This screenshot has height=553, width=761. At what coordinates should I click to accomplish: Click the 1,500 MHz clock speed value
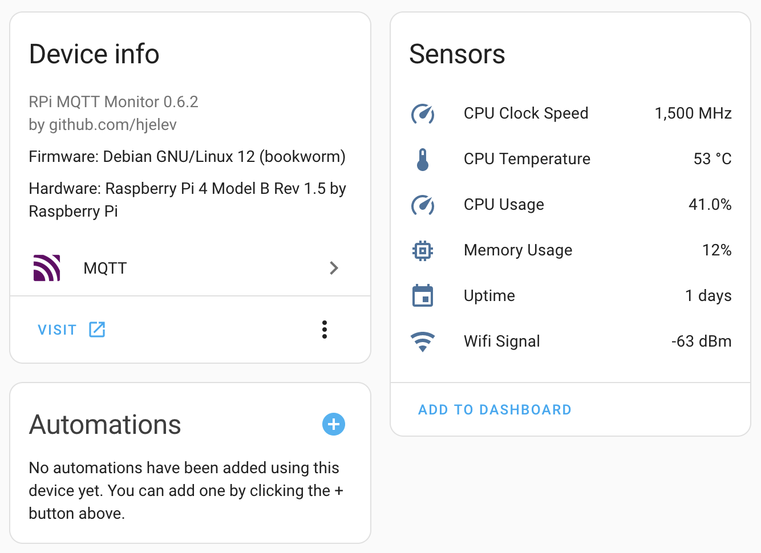point(693,113)
